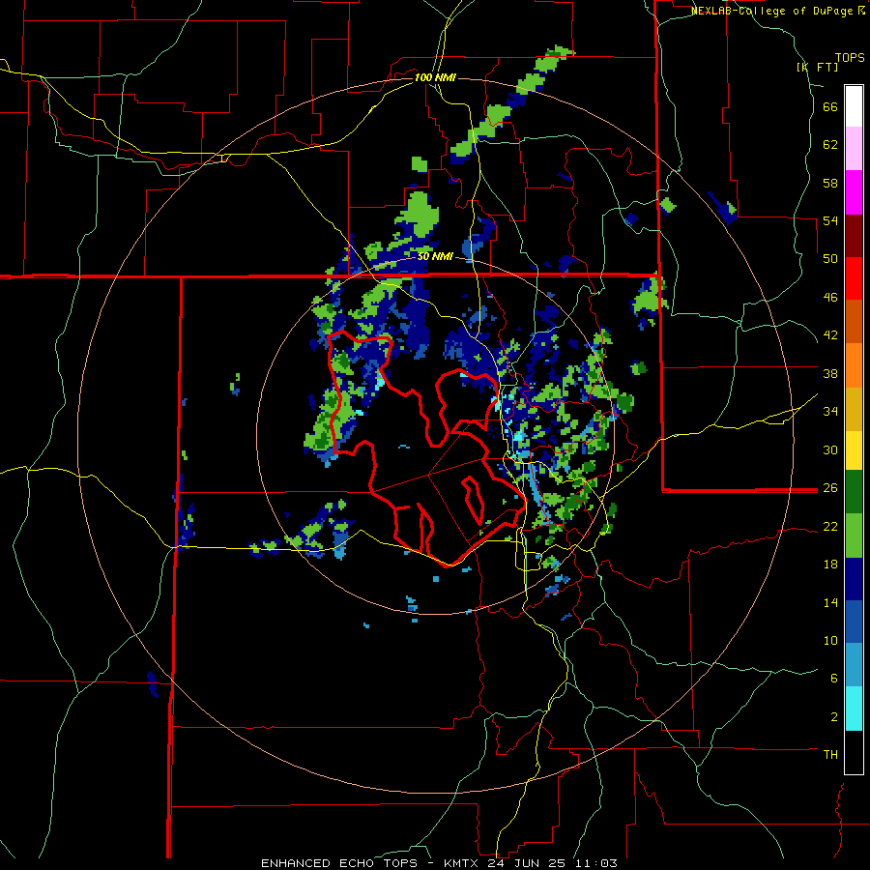Click the 50 NMI range ring label

click(435, 257)
